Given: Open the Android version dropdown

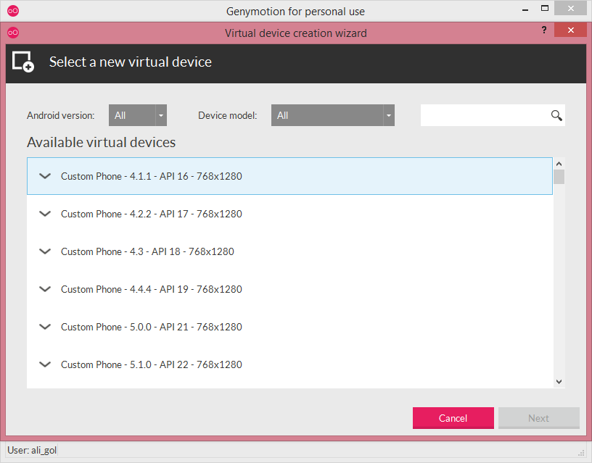Looking at the screenshot, I should 138,115.
